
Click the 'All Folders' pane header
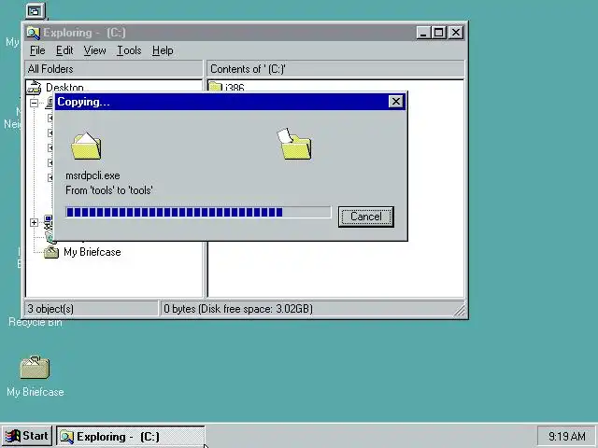(x=114, y=69)
